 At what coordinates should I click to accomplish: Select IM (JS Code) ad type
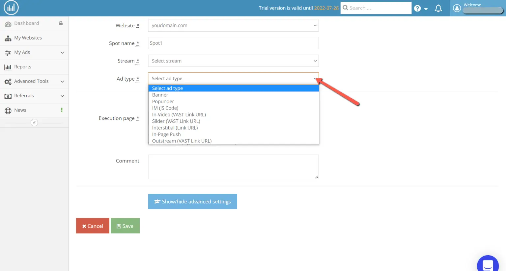(234, 108)
